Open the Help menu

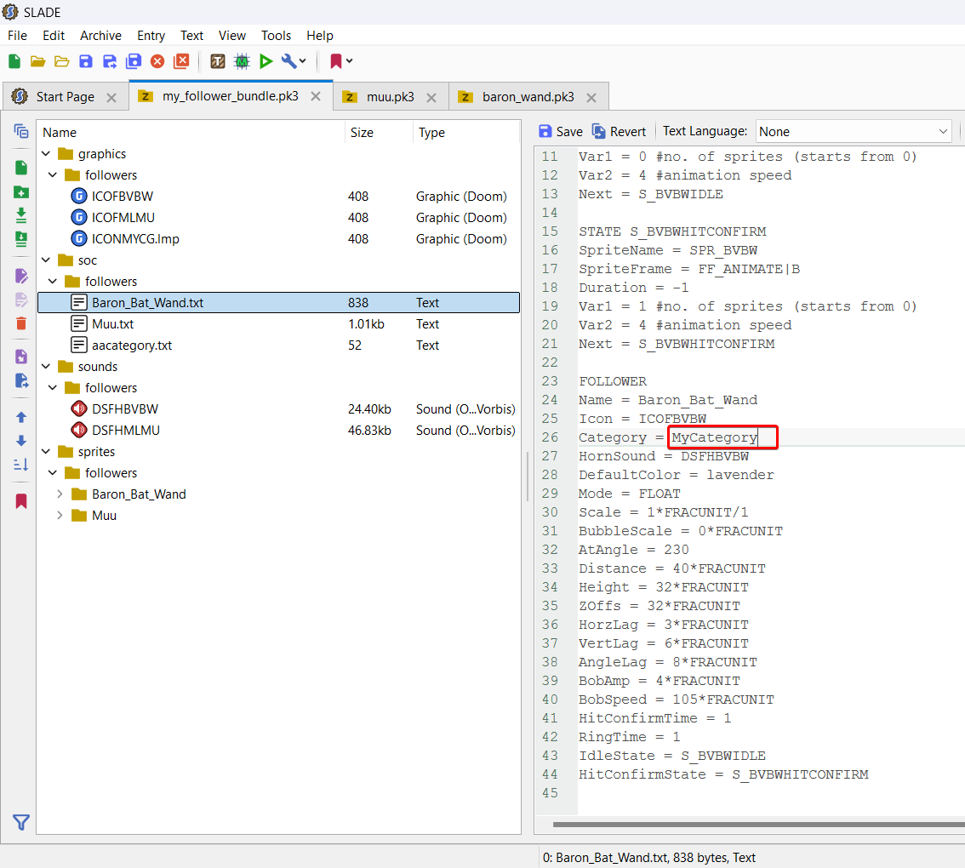tap(319, 35)
